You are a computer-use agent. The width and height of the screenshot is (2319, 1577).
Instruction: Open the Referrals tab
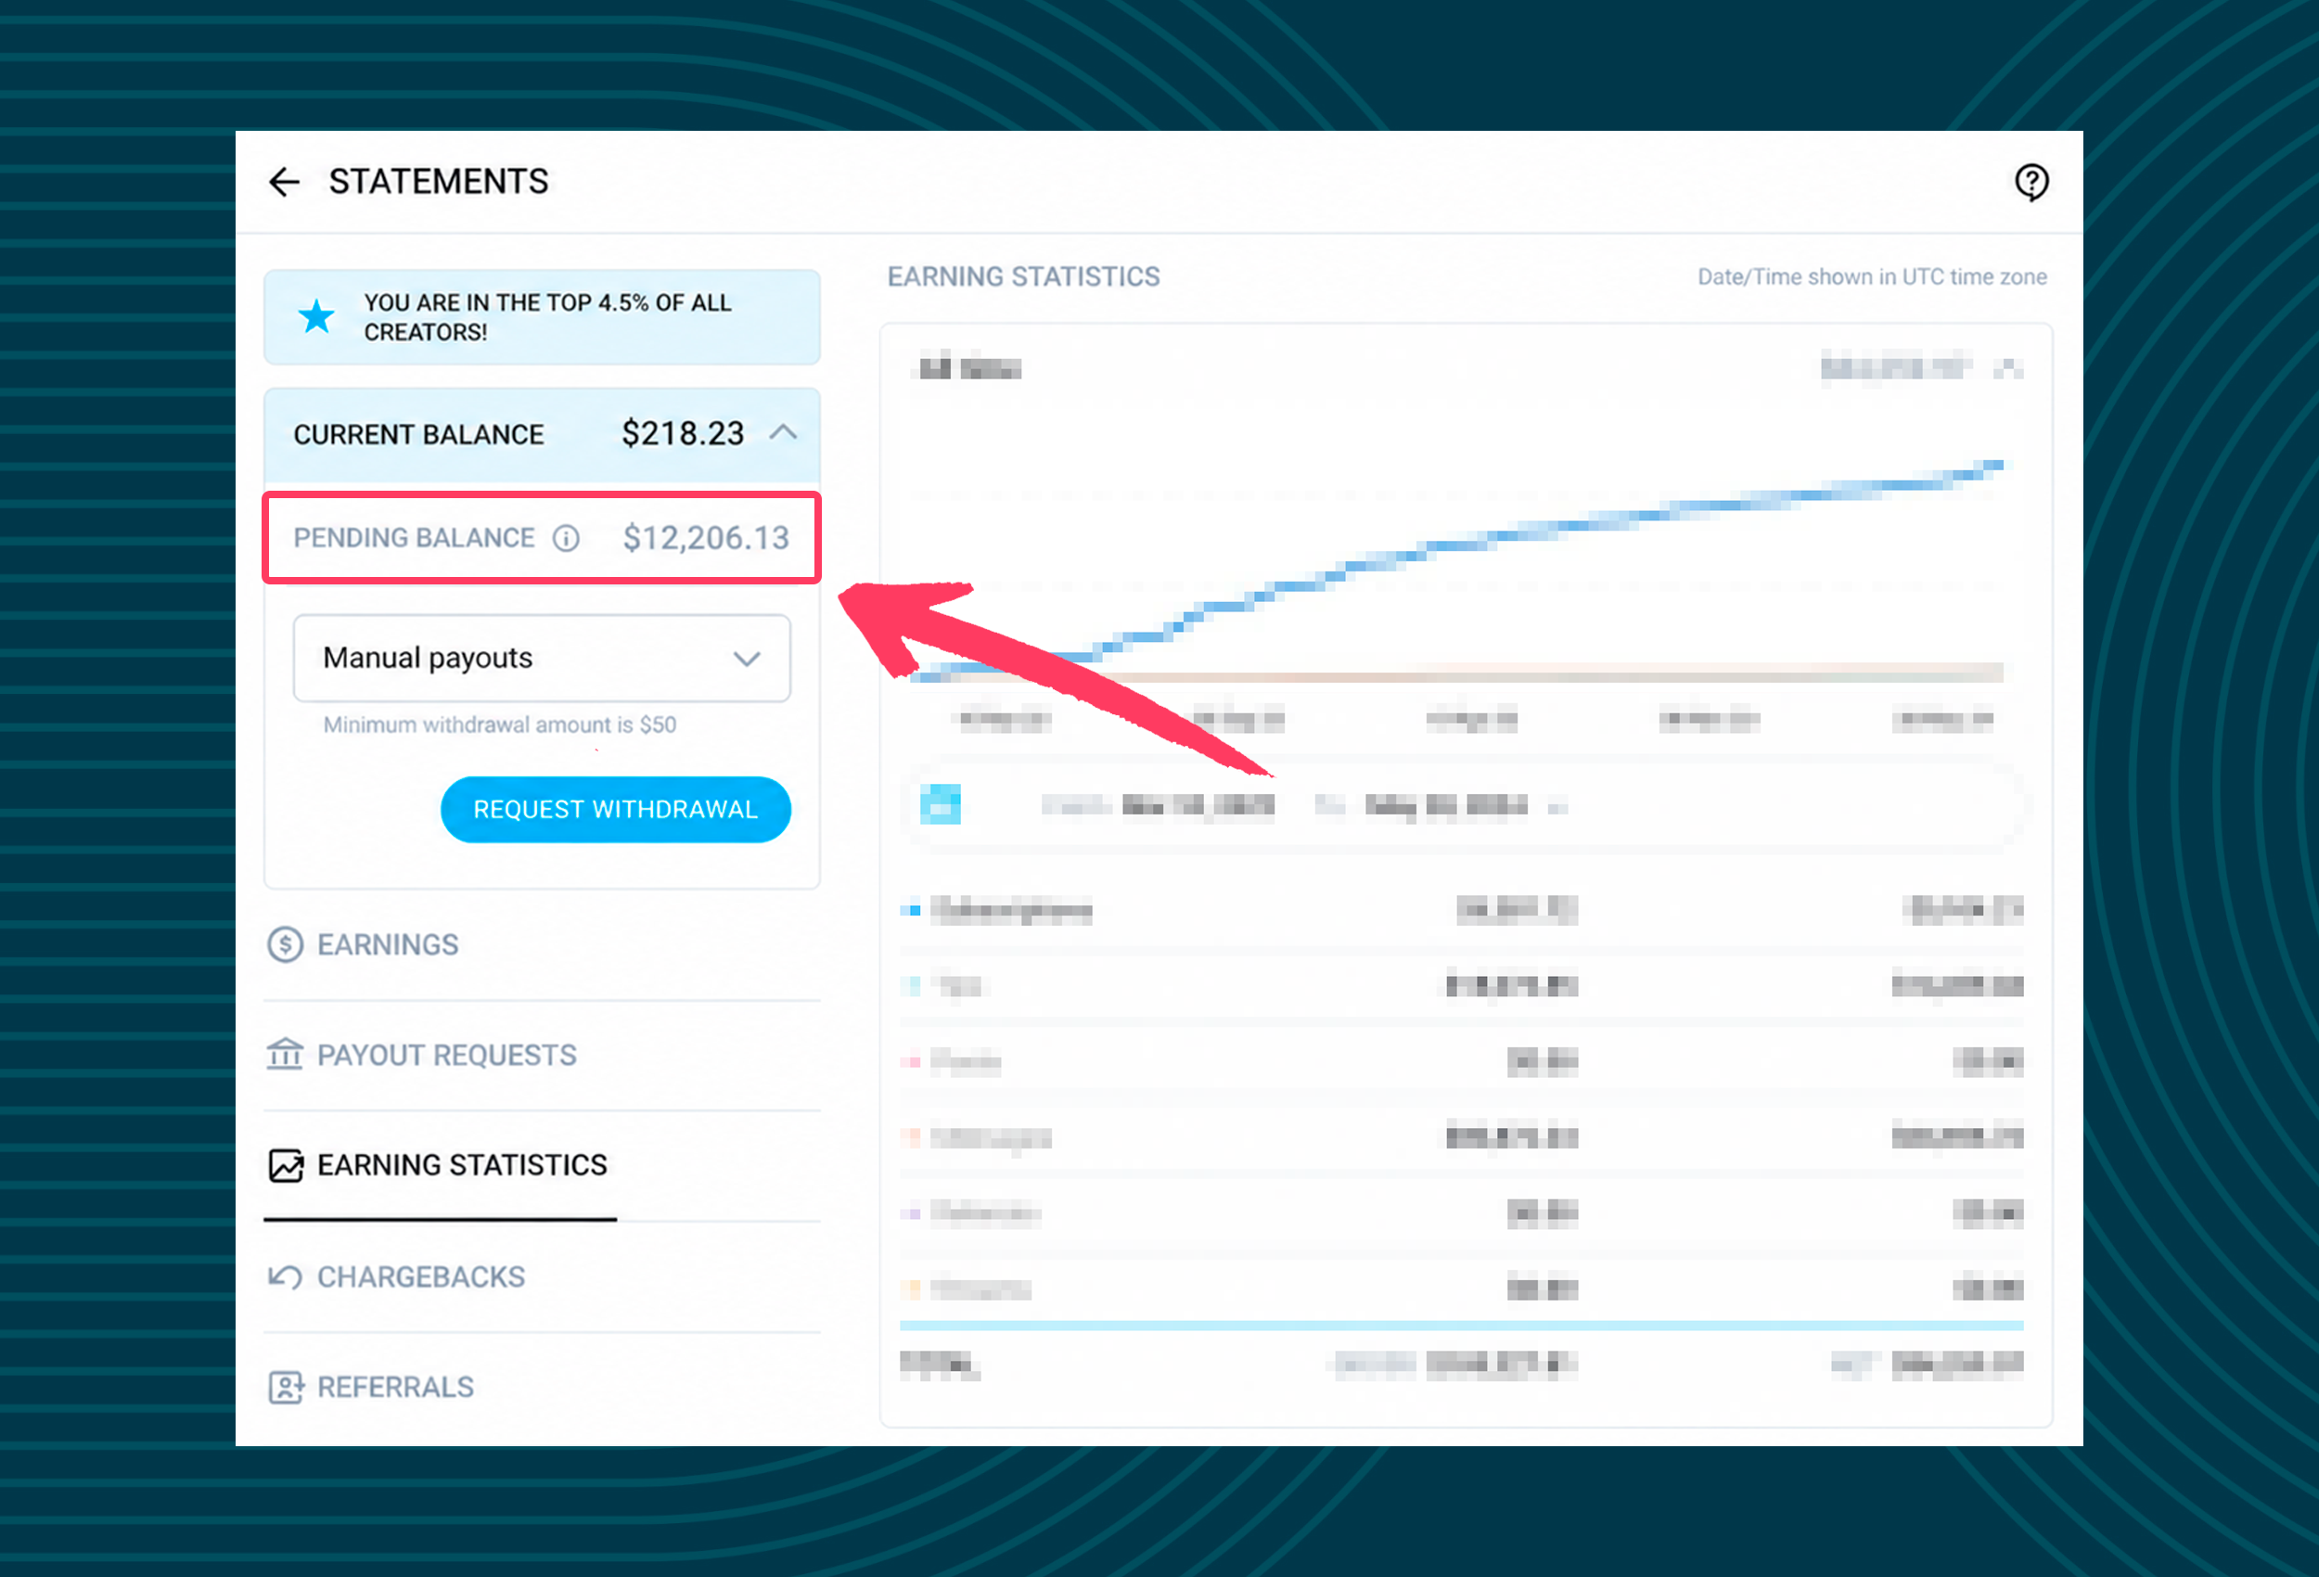pos(542,1386)
